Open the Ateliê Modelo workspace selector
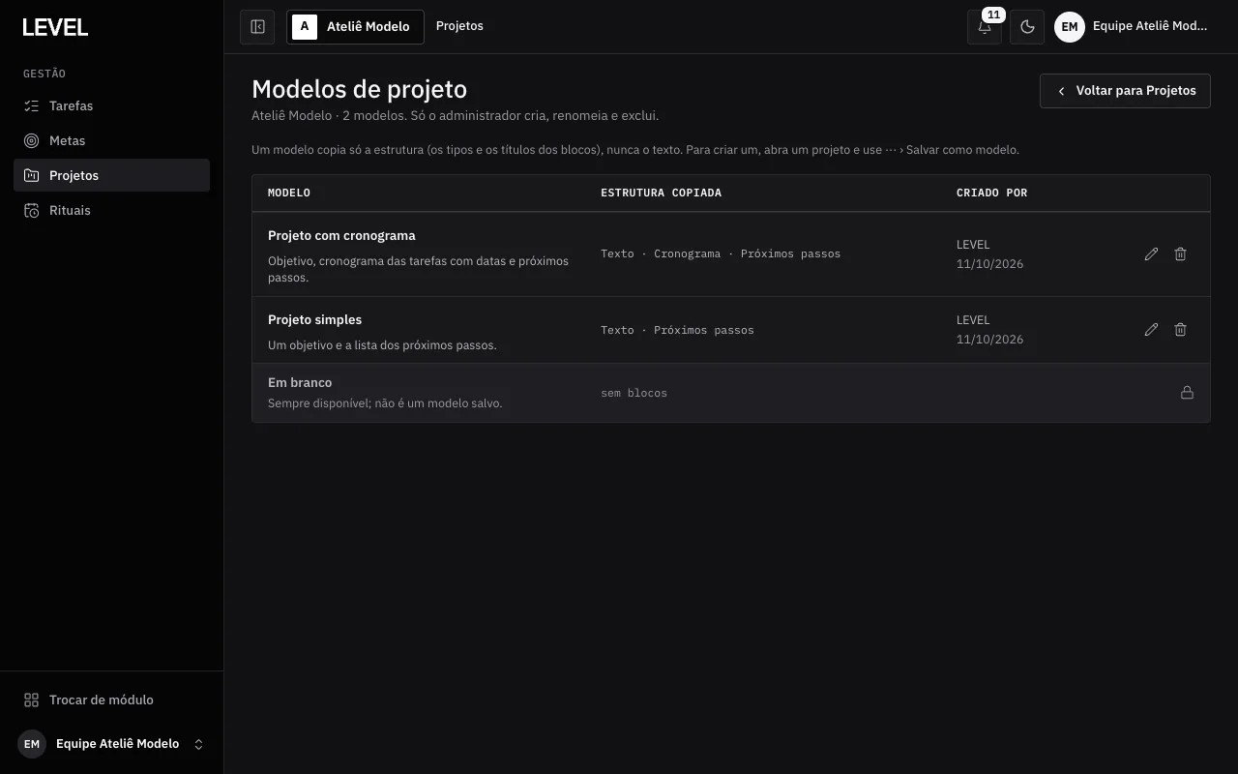This screenshot has width=1238, height=774. pyautogui.click(x=355, y=27)
